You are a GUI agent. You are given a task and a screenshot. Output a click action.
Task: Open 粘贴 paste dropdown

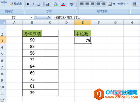[x=4, y=6]
